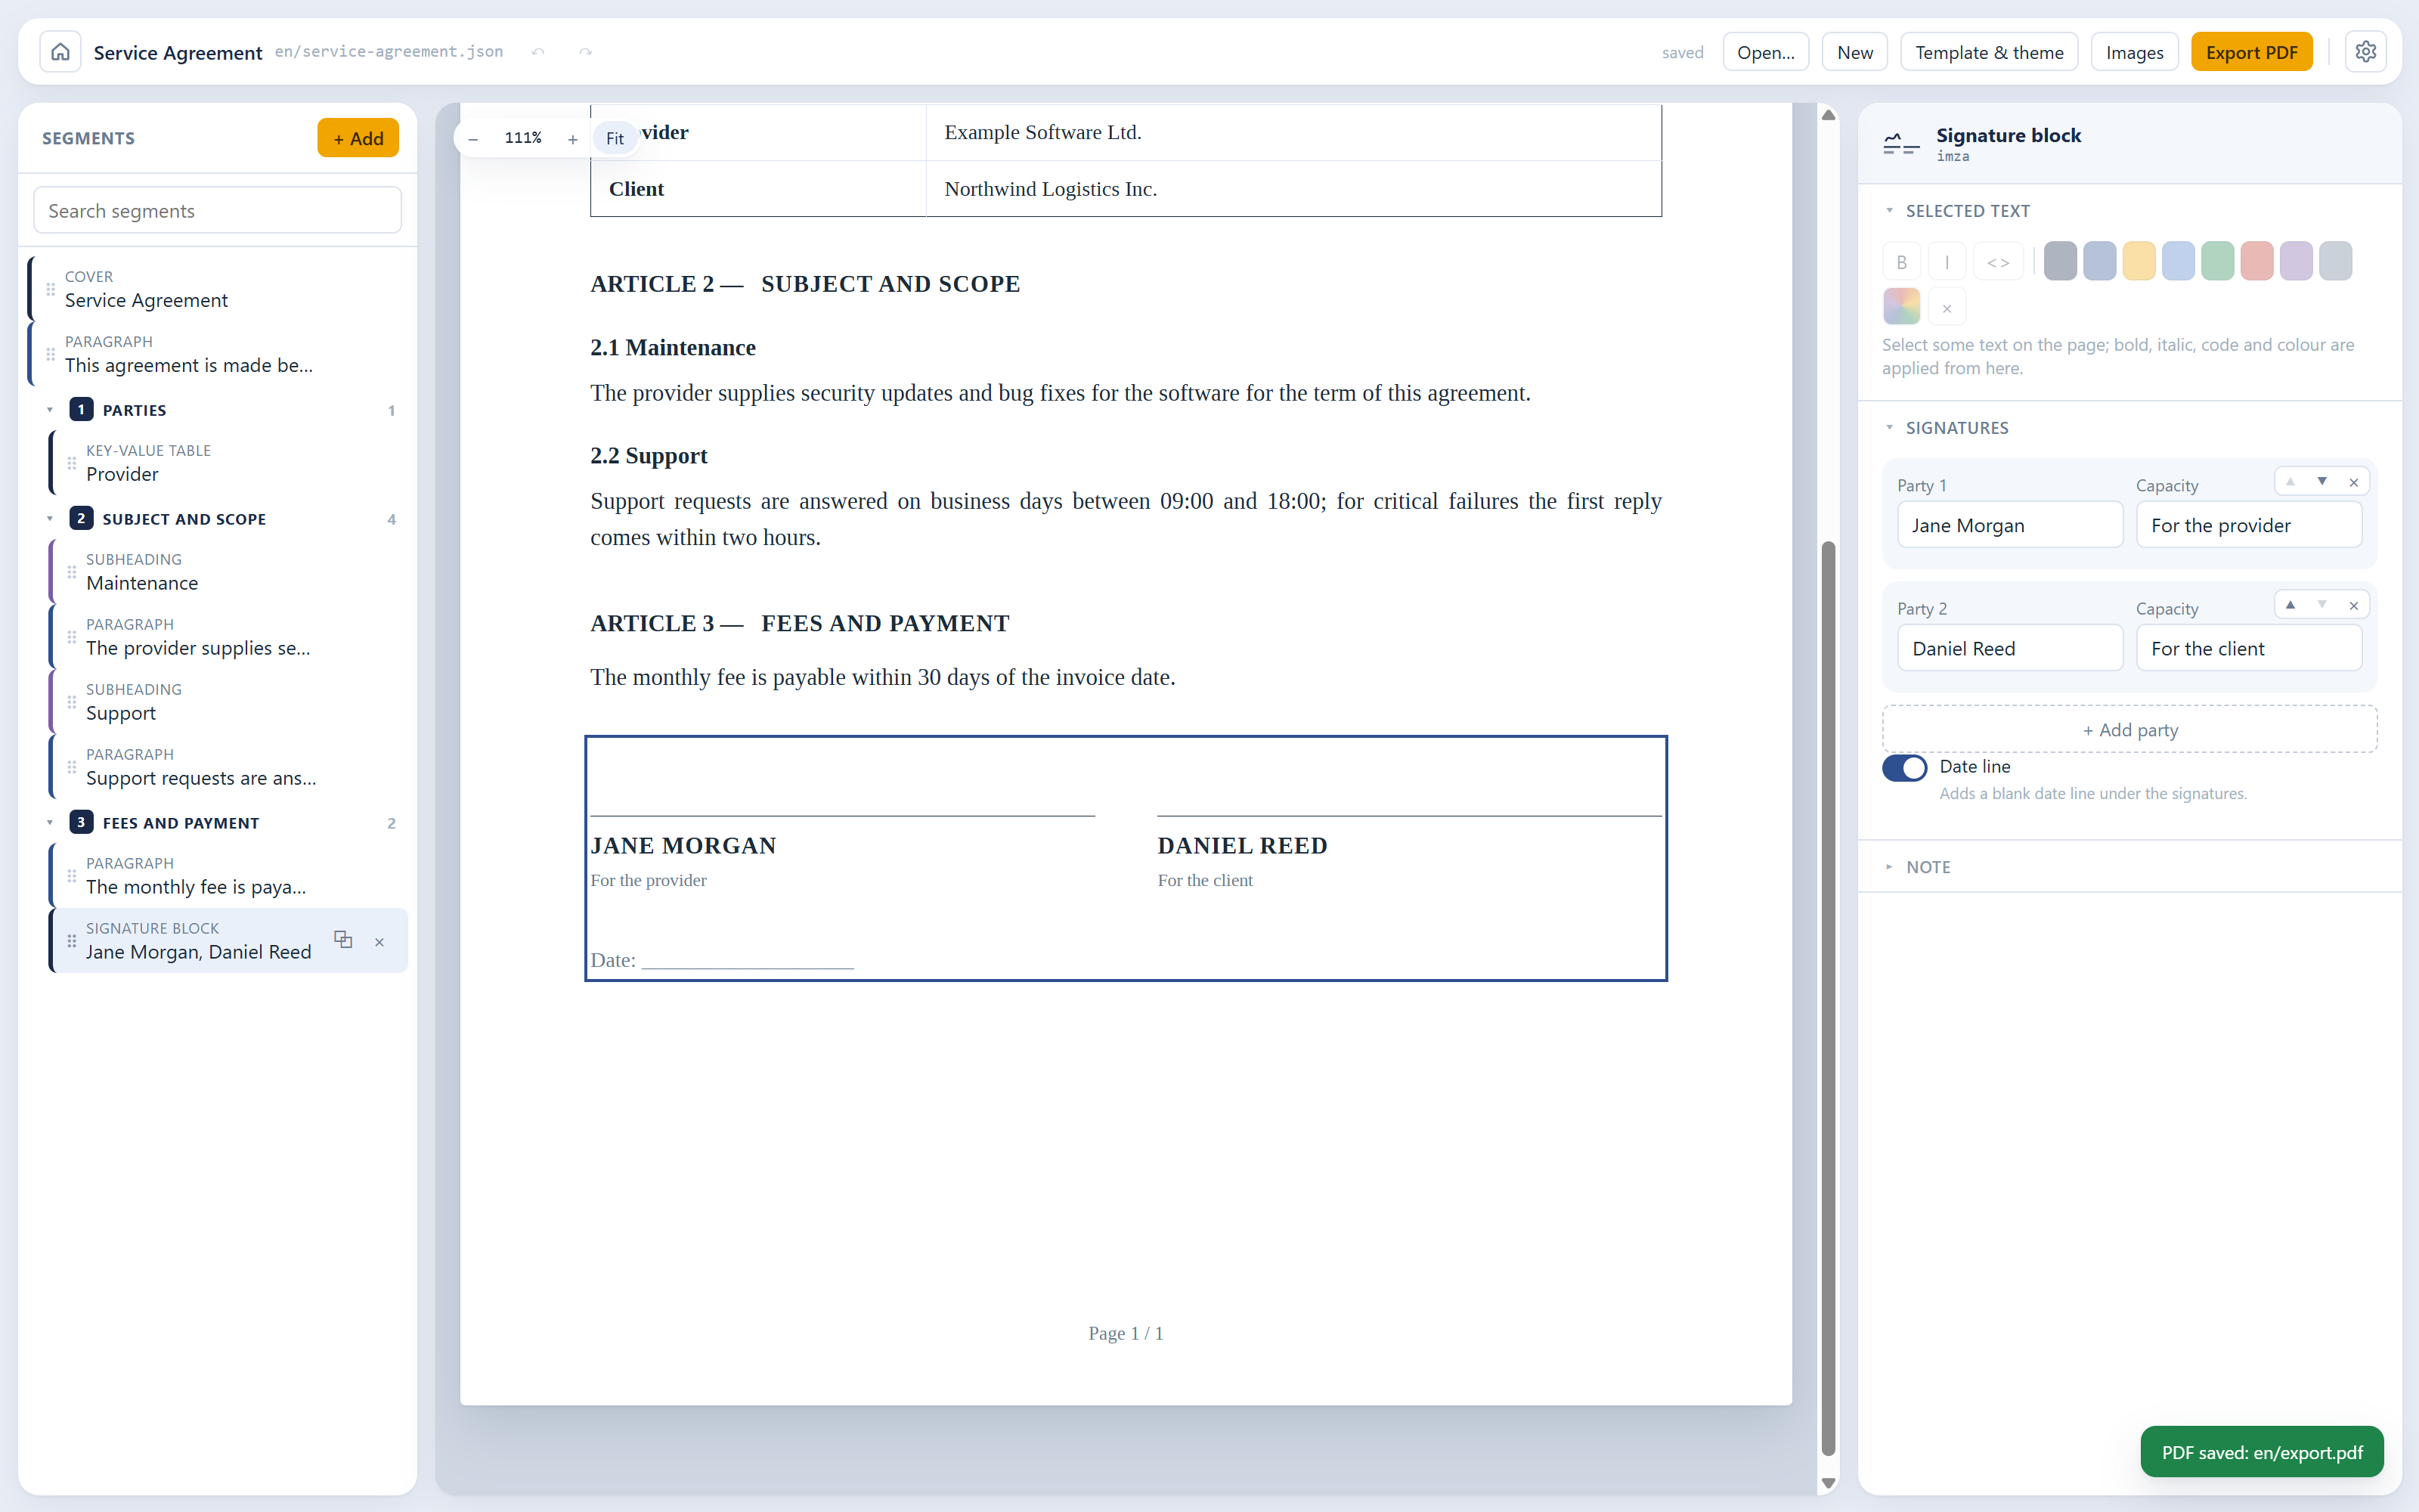
Task: Collapse the Selected Text panel
Action: pyautogui.click(x=1889, y=211)
